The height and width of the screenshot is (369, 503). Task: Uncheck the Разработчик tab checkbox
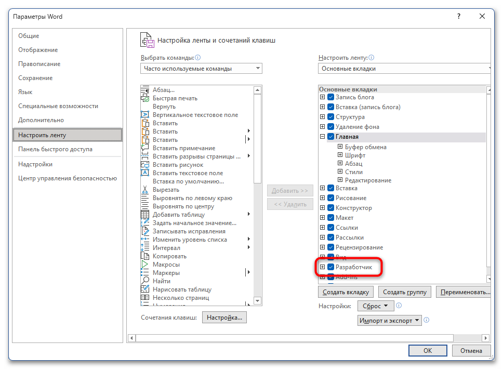[x=330, y=267]
